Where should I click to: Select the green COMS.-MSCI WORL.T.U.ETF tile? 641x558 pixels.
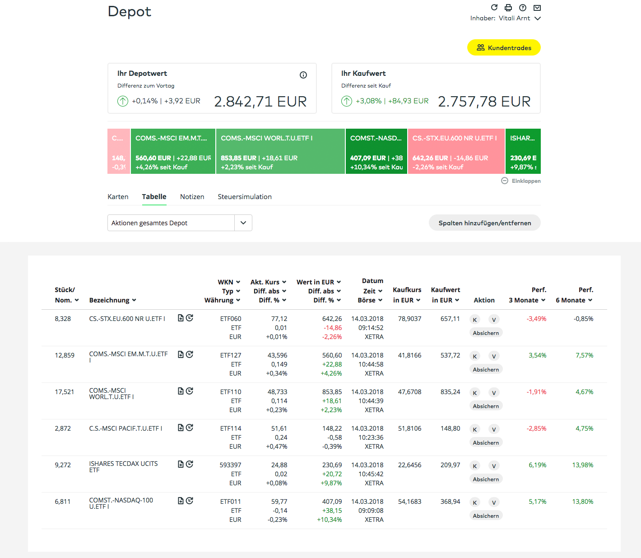(x=280, y=151)
